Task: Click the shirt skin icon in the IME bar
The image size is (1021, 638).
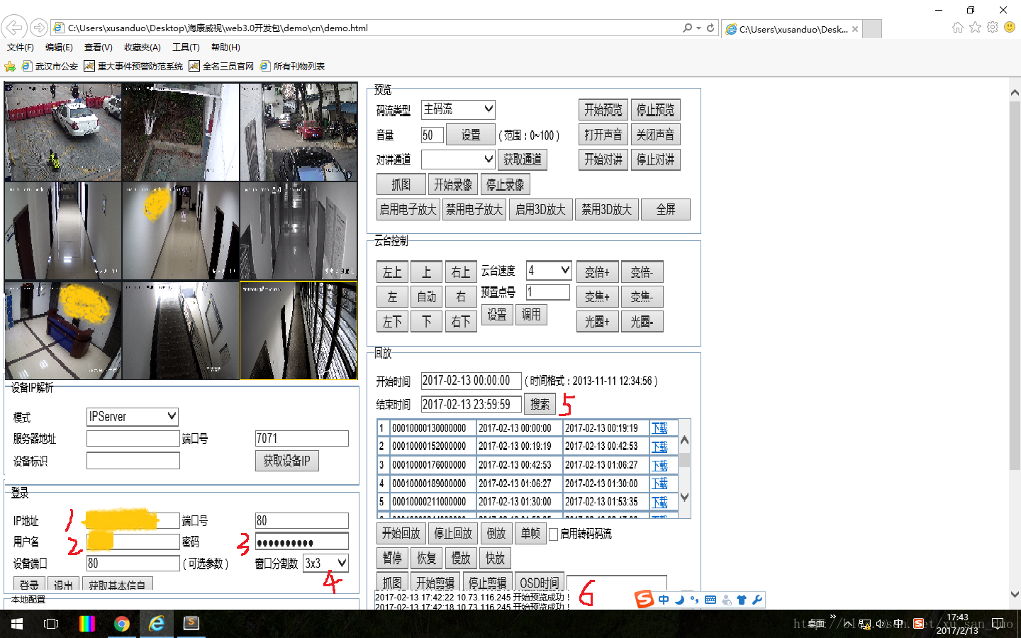Action: point(742,600)
